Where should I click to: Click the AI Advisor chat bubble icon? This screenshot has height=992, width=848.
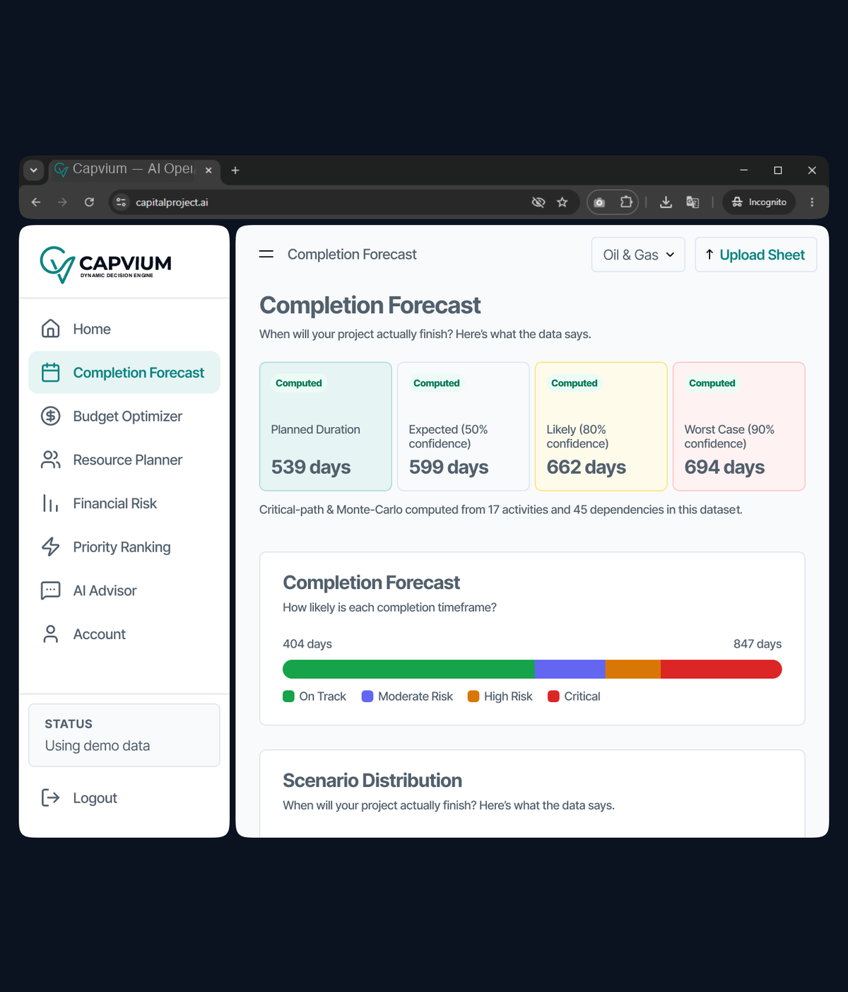coord(51,590)
